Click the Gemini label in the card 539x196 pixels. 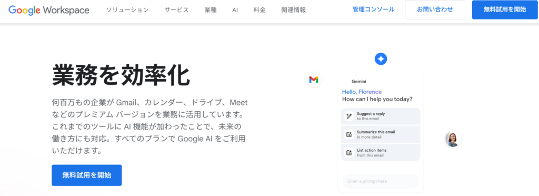click(358, 82)
